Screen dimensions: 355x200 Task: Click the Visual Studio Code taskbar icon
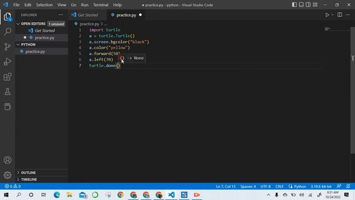click(171, 195)
